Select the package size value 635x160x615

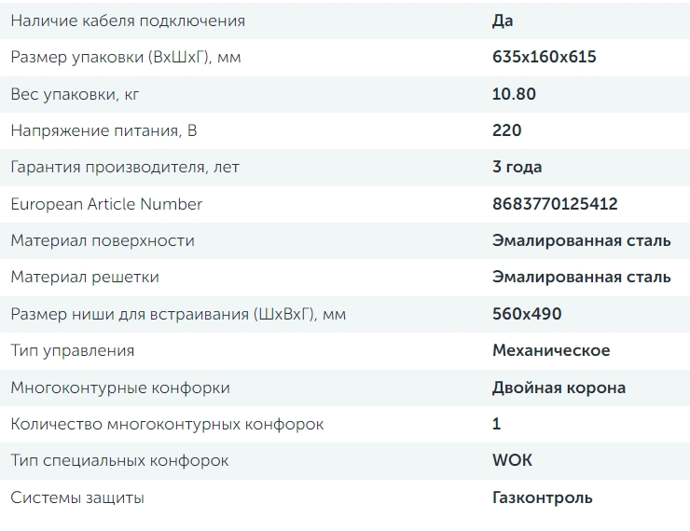(x=544, y=57)
